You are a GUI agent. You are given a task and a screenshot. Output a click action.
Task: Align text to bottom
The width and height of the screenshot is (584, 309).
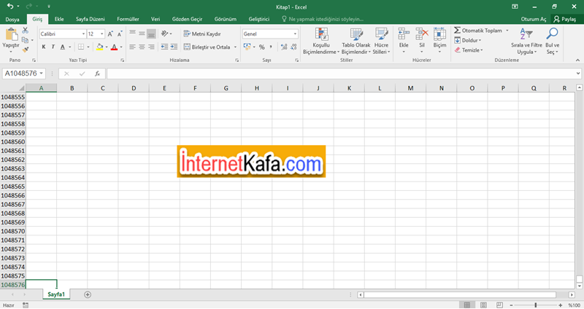point(151,34)
